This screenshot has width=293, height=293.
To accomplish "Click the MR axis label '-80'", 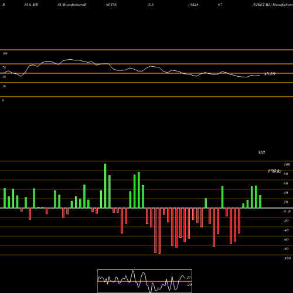I will tap(286, 249).
